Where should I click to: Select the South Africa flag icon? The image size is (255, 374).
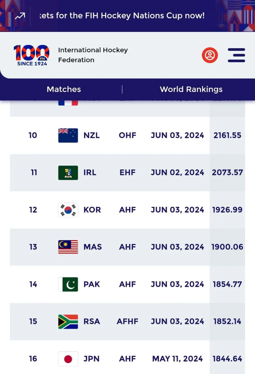coord(68,321)
